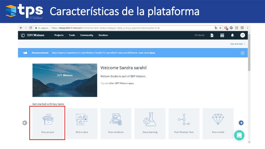
Task: Click the page vertical scrollbar
Action: [249, 53]
